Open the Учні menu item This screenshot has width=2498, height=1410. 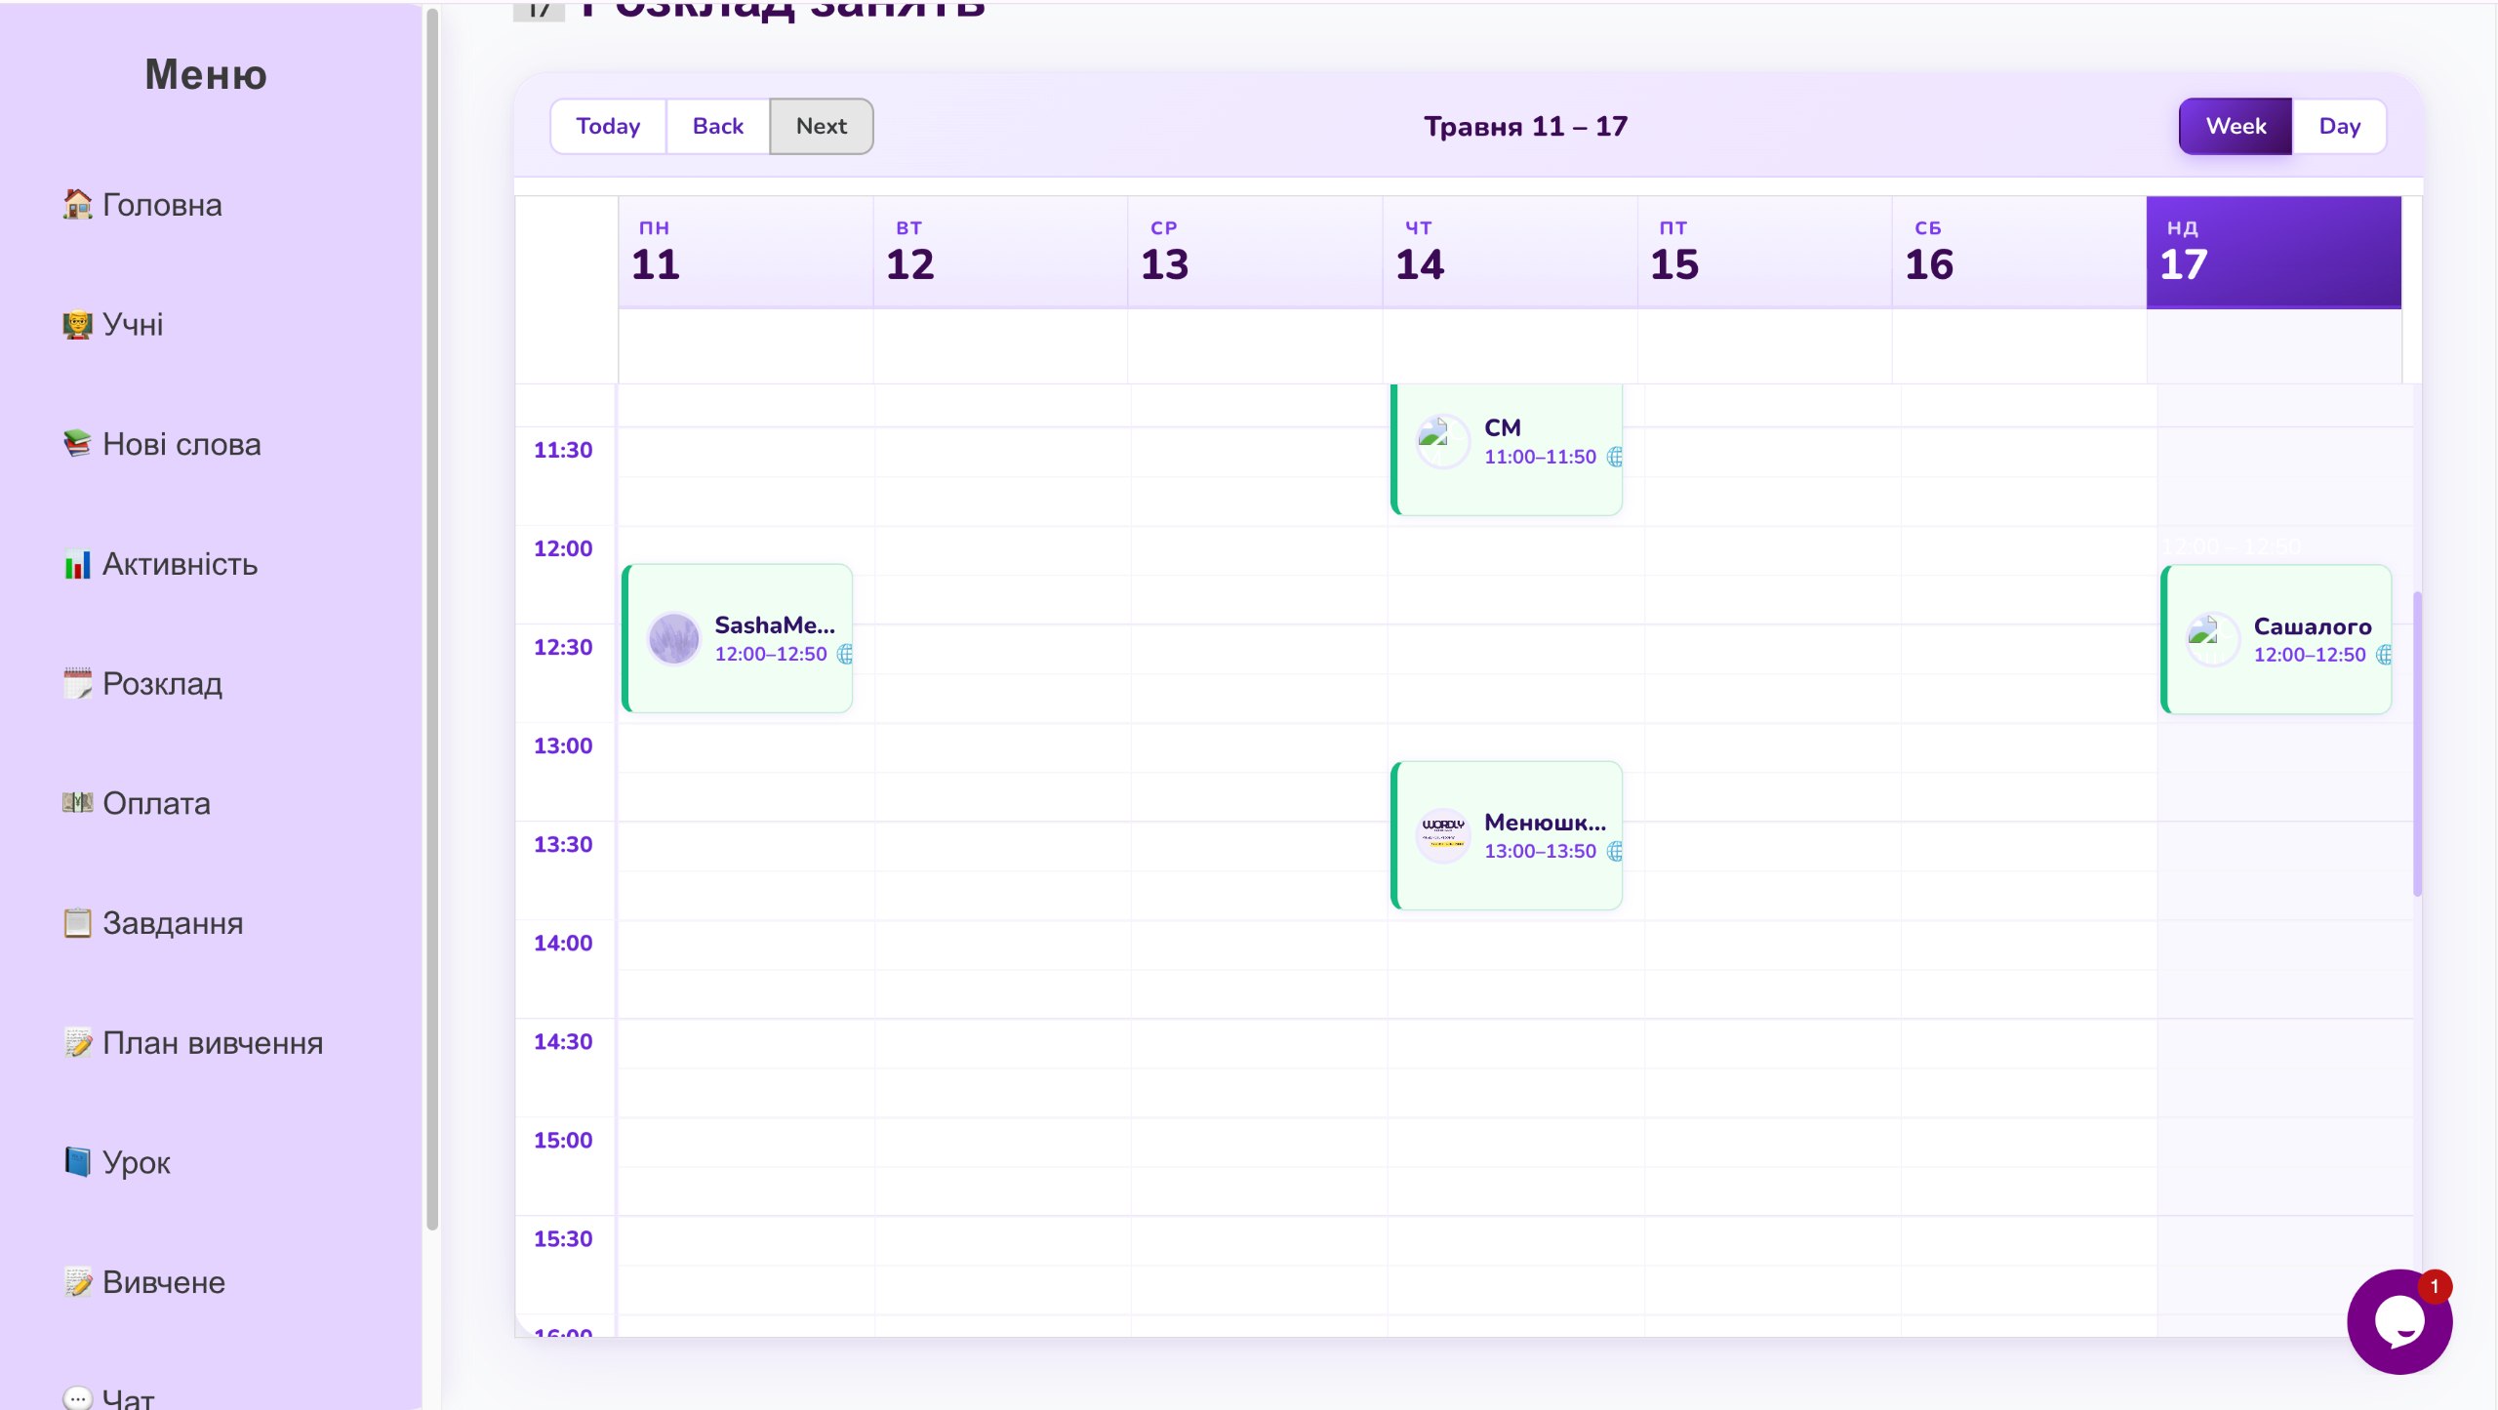[x=113, y=324]
